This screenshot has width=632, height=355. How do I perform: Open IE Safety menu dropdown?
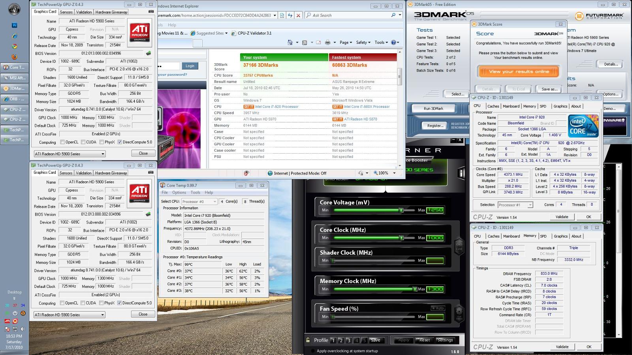pyautogui.click(x=363, y=42)
